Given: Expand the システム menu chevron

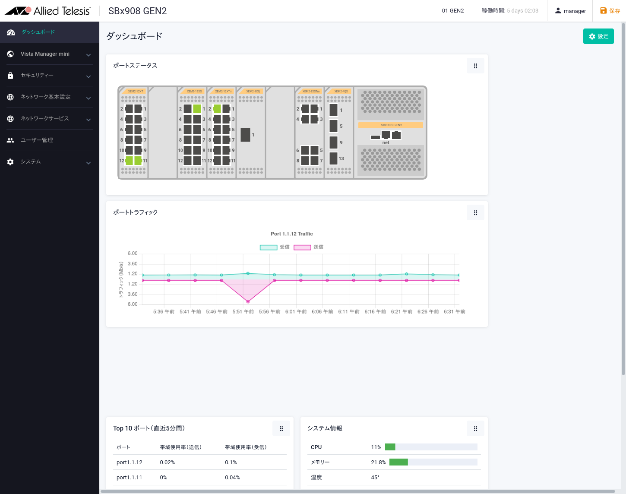Looking at the screenshot, I should [x=89, y=163].
